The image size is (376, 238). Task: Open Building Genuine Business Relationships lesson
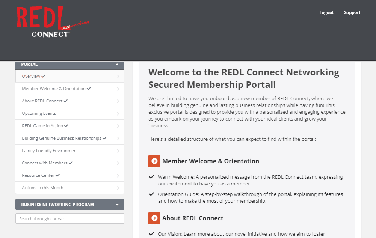(62, 138)
